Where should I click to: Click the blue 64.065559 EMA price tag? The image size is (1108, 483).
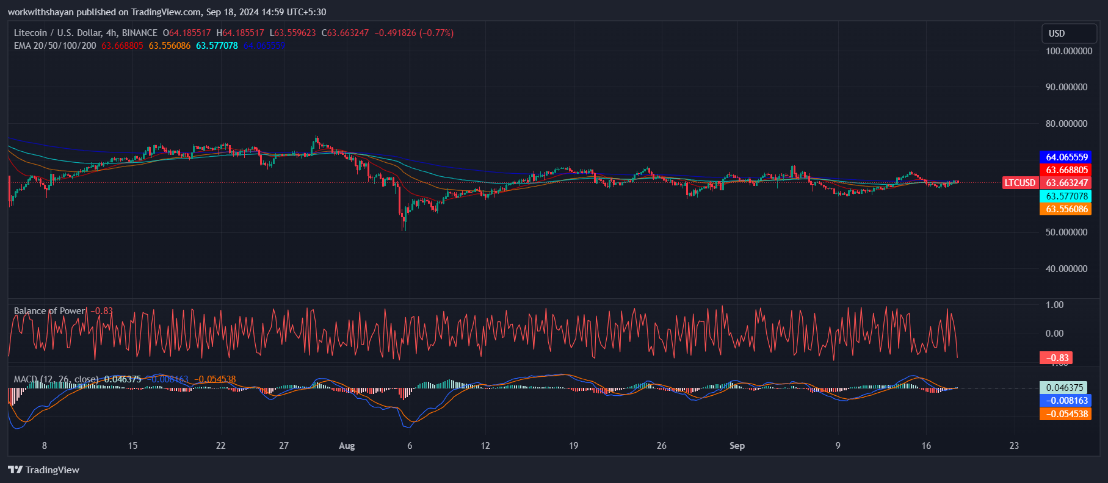1065,157
